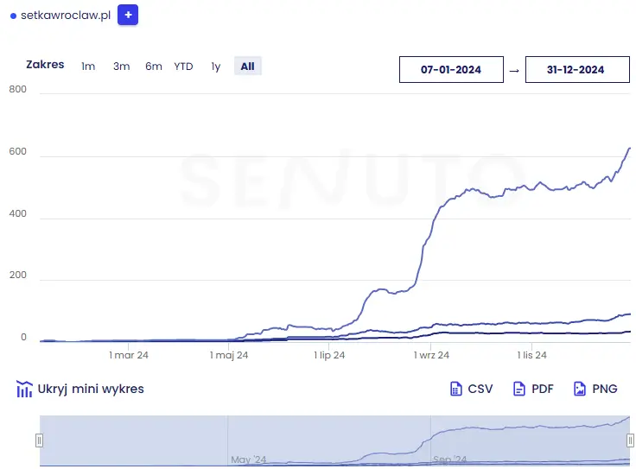Select the All range option
The height and width of the screenshot is (469, 636).
[248, 66]
